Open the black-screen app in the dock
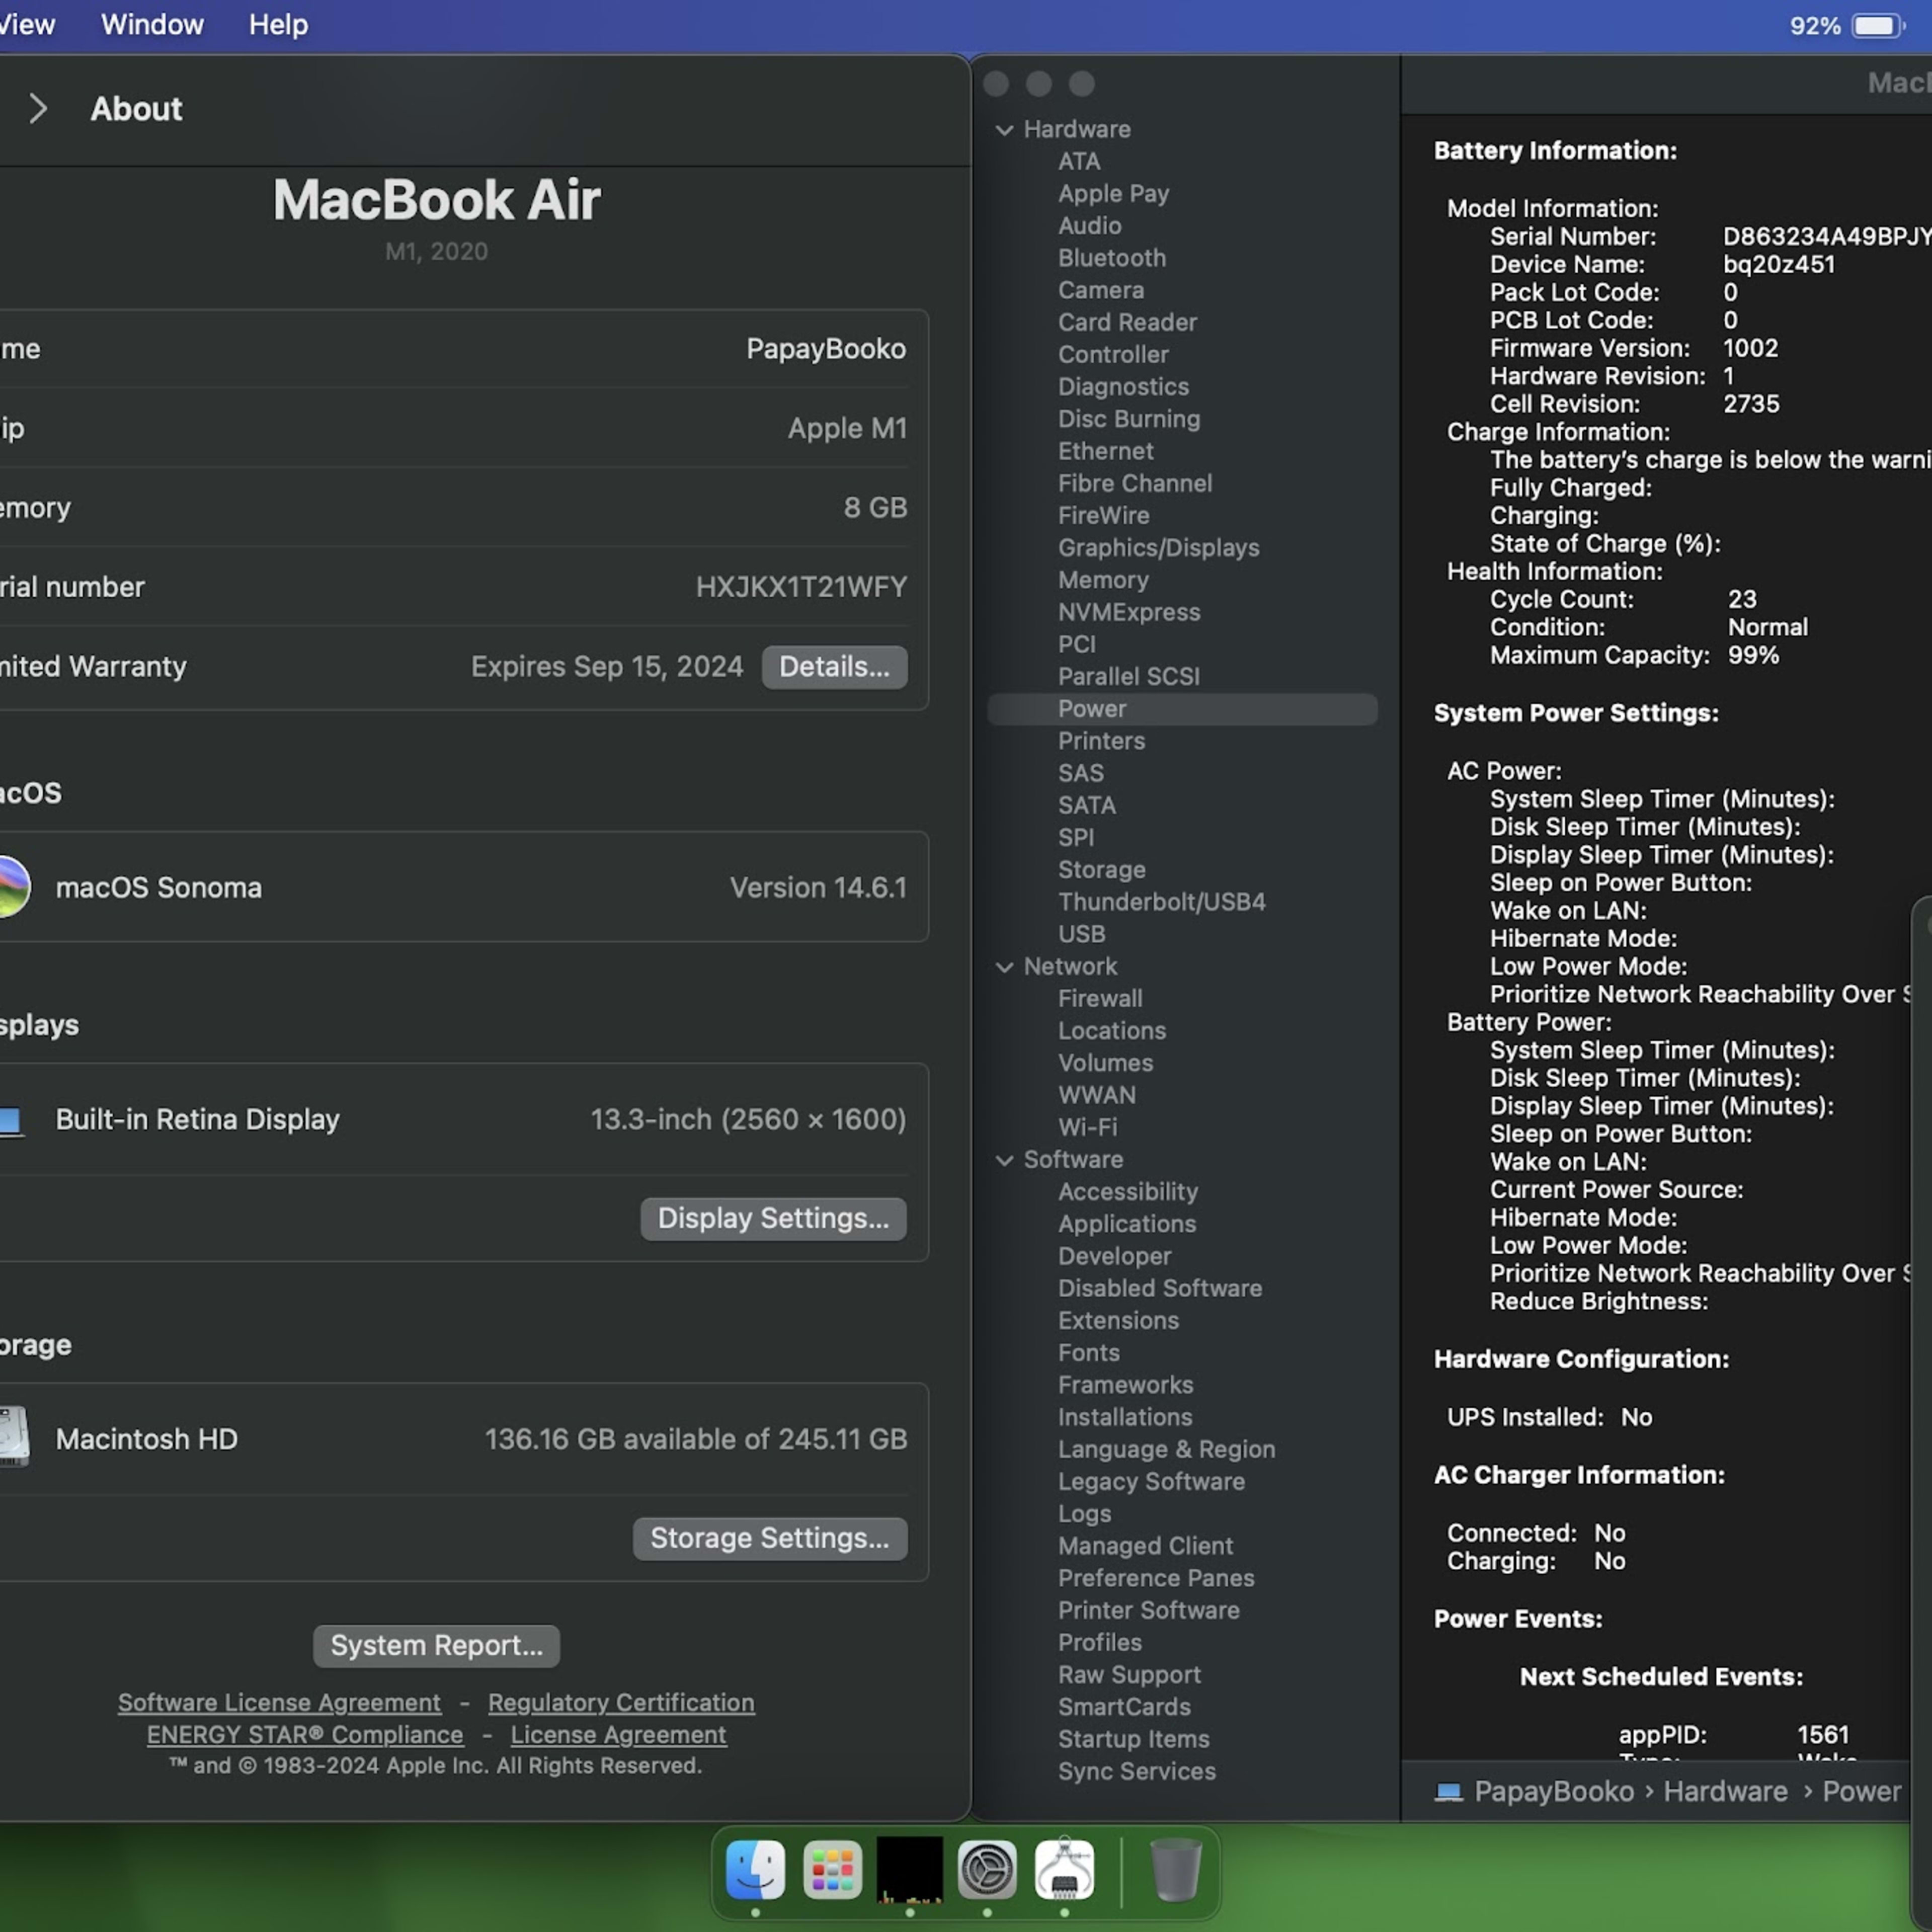1932x1932 pixels. click(909, 1869)
